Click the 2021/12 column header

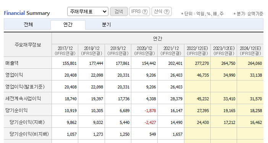click(x=171, y=50)
